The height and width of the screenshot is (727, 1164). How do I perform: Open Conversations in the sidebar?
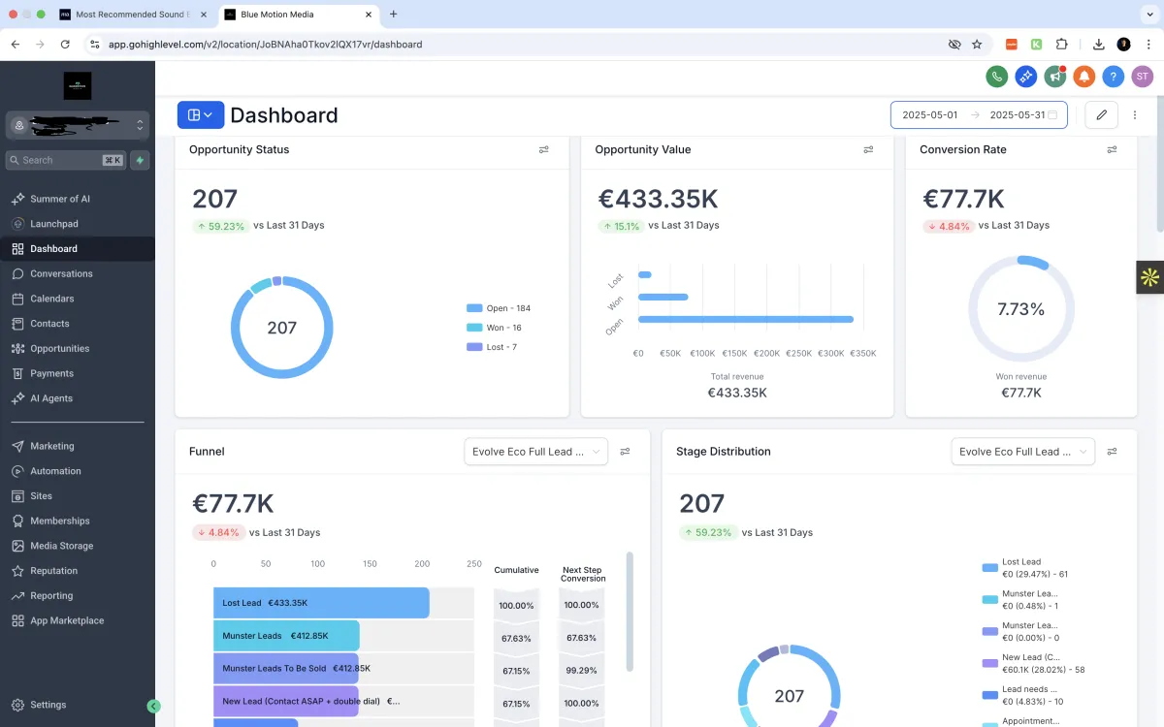coord(61,274)
